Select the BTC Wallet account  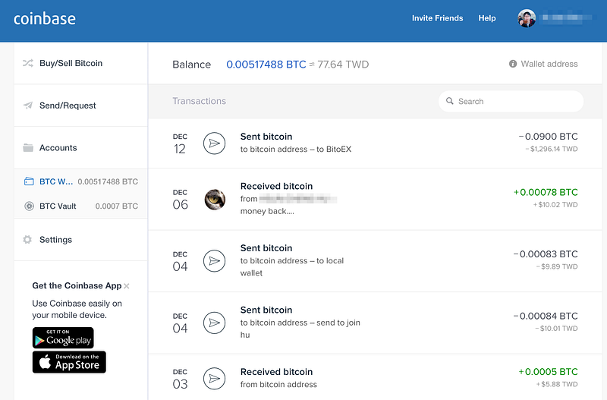pyautogui.click(x=80, y=181)
